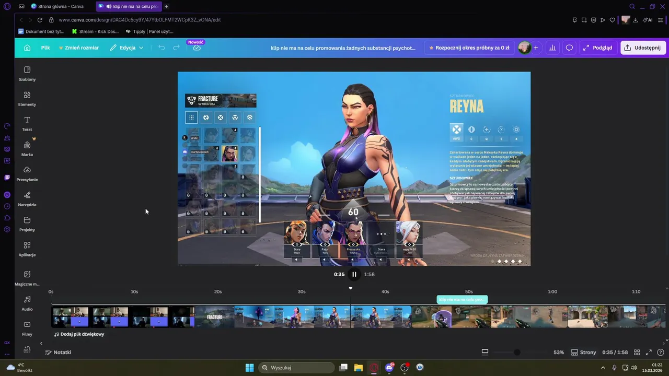The image size is (669, 376).
Task: Click the Strony pages button
Action: (583, 352)
